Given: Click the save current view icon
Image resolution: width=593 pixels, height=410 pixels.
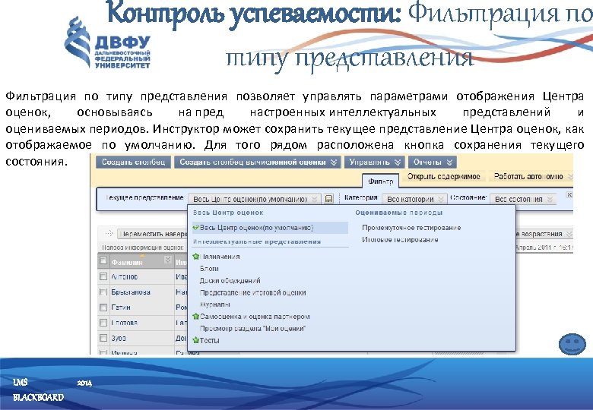Looking at the screenshot, I should click(328, 199).
